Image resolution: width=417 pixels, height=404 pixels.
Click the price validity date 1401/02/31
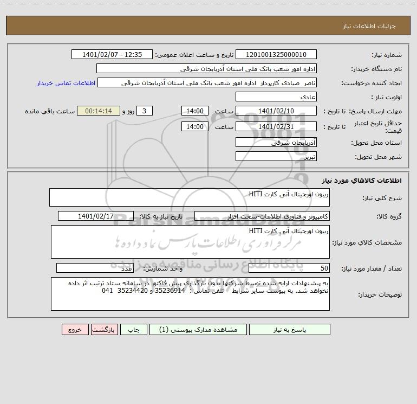(276, 126)
